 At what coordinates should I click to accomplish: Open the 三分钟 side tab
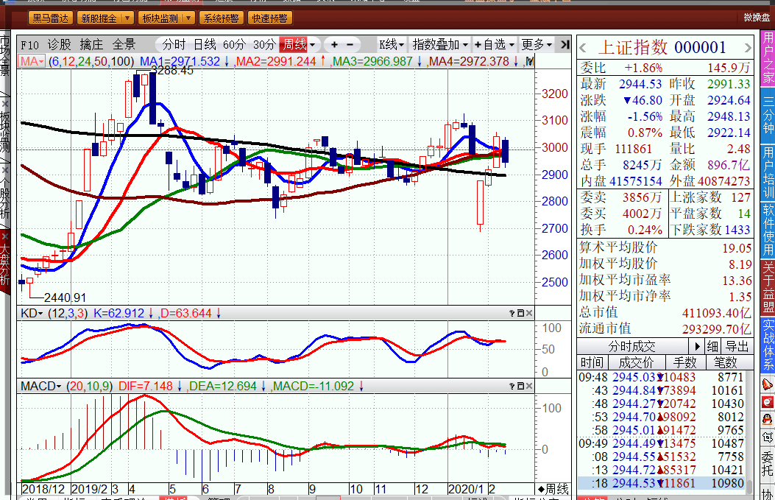pos(768,115)
